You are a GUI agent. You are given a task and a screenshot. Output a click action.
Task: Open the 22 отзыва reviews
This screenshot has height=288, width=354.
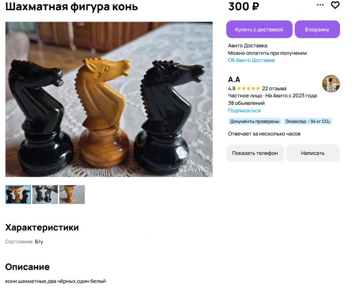pyautogui.click(x=274, y=88)
